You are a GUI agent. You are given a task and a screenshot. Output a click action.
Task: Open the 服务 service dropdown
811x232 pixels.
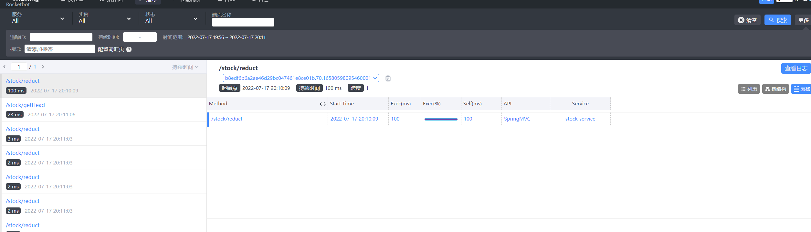point(38,19)
